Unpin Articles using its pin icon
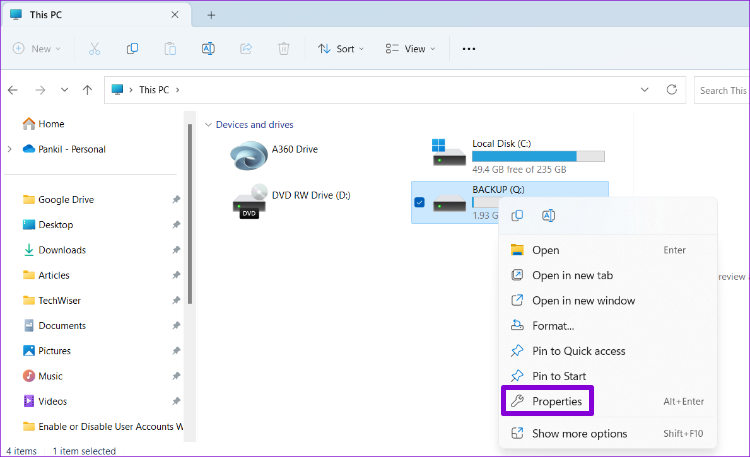This screenshot has height=457, width=750. (x=177, y=275)
